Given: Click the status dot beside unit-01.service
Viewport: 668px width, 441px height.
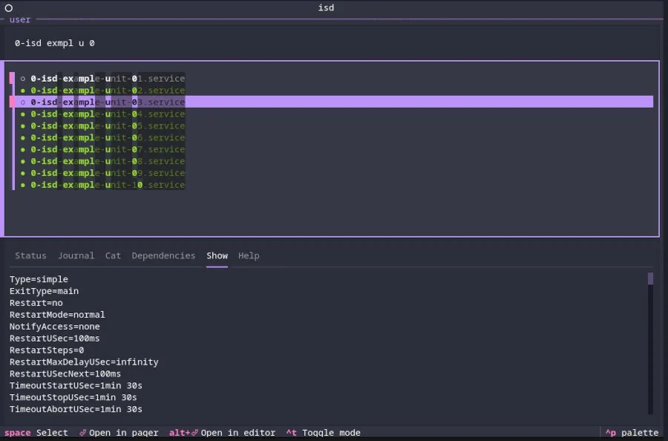Looking at the screenshot, I should point(22,78).
